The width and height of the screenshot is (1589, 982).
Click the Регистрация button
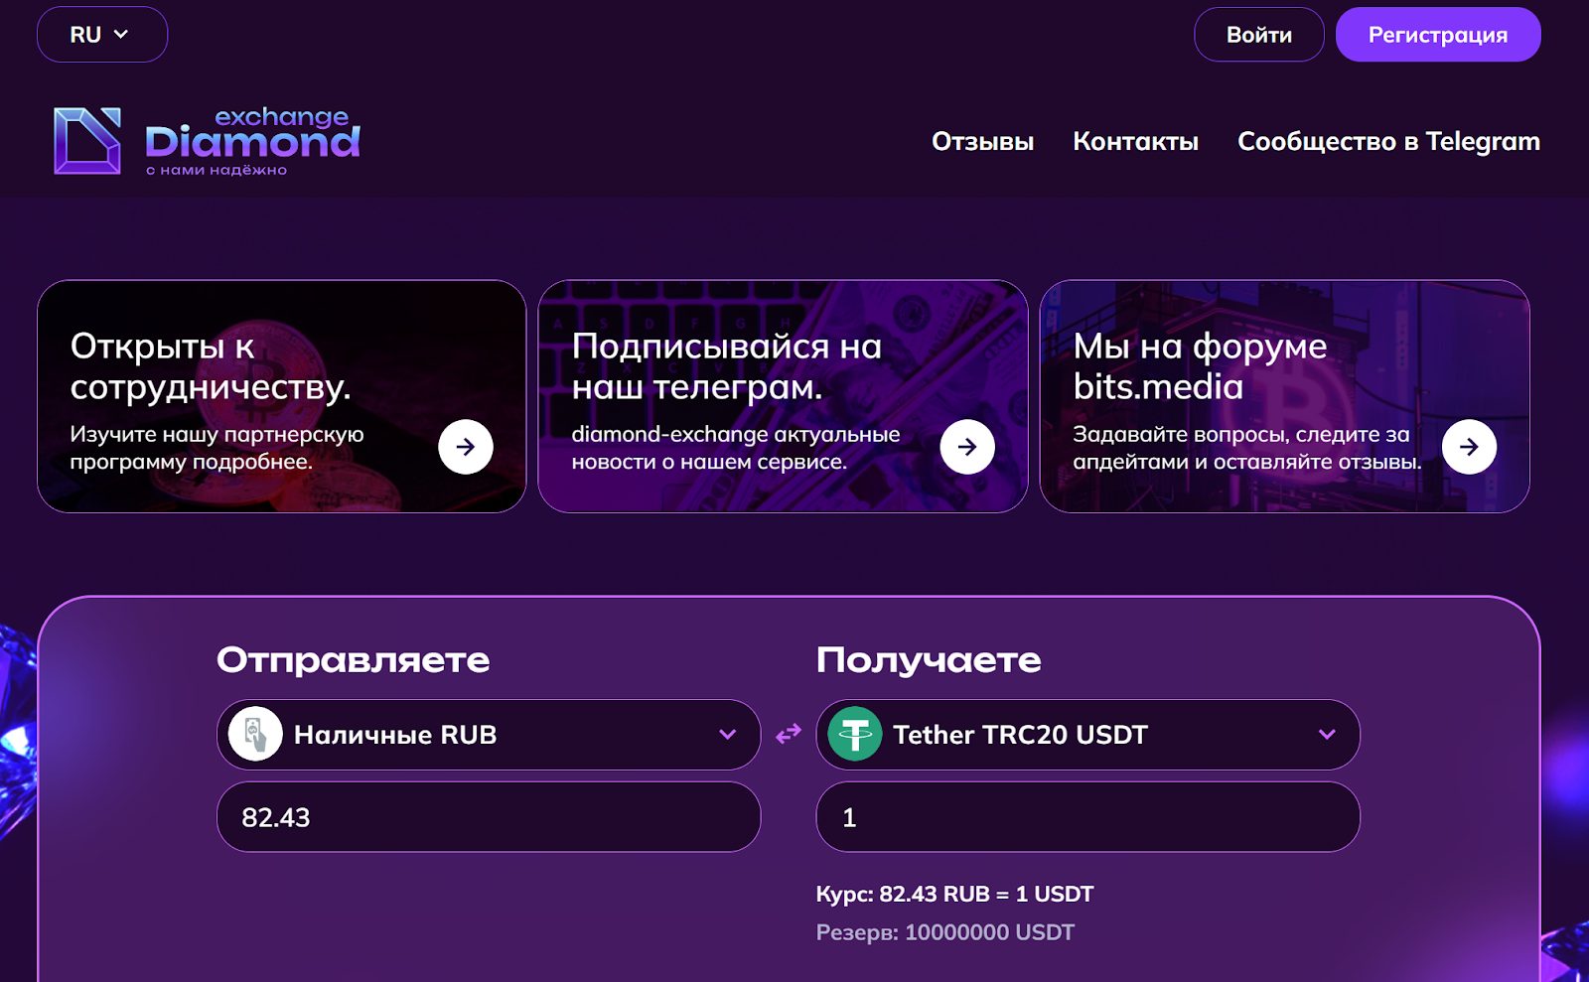(x=1438, y=35)
